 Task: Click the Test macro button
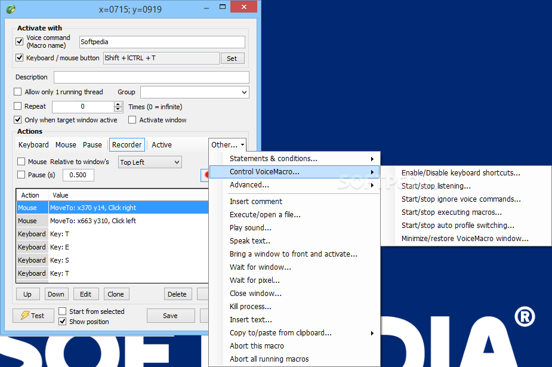click(x=33, y=316)
